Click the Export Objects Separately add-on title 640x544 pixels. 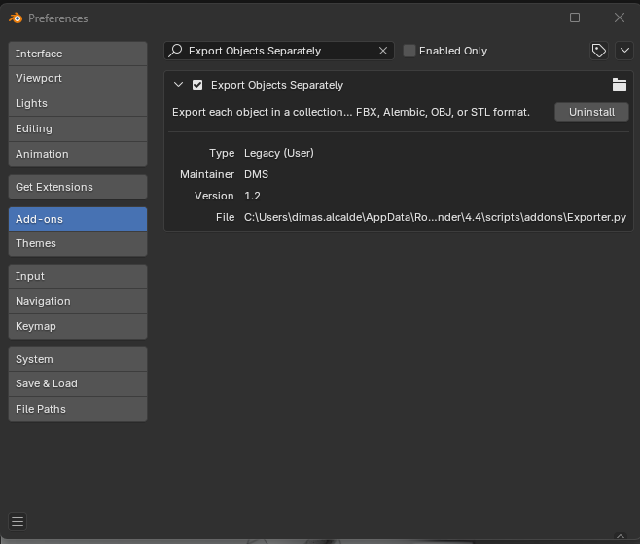coord(277,85)
